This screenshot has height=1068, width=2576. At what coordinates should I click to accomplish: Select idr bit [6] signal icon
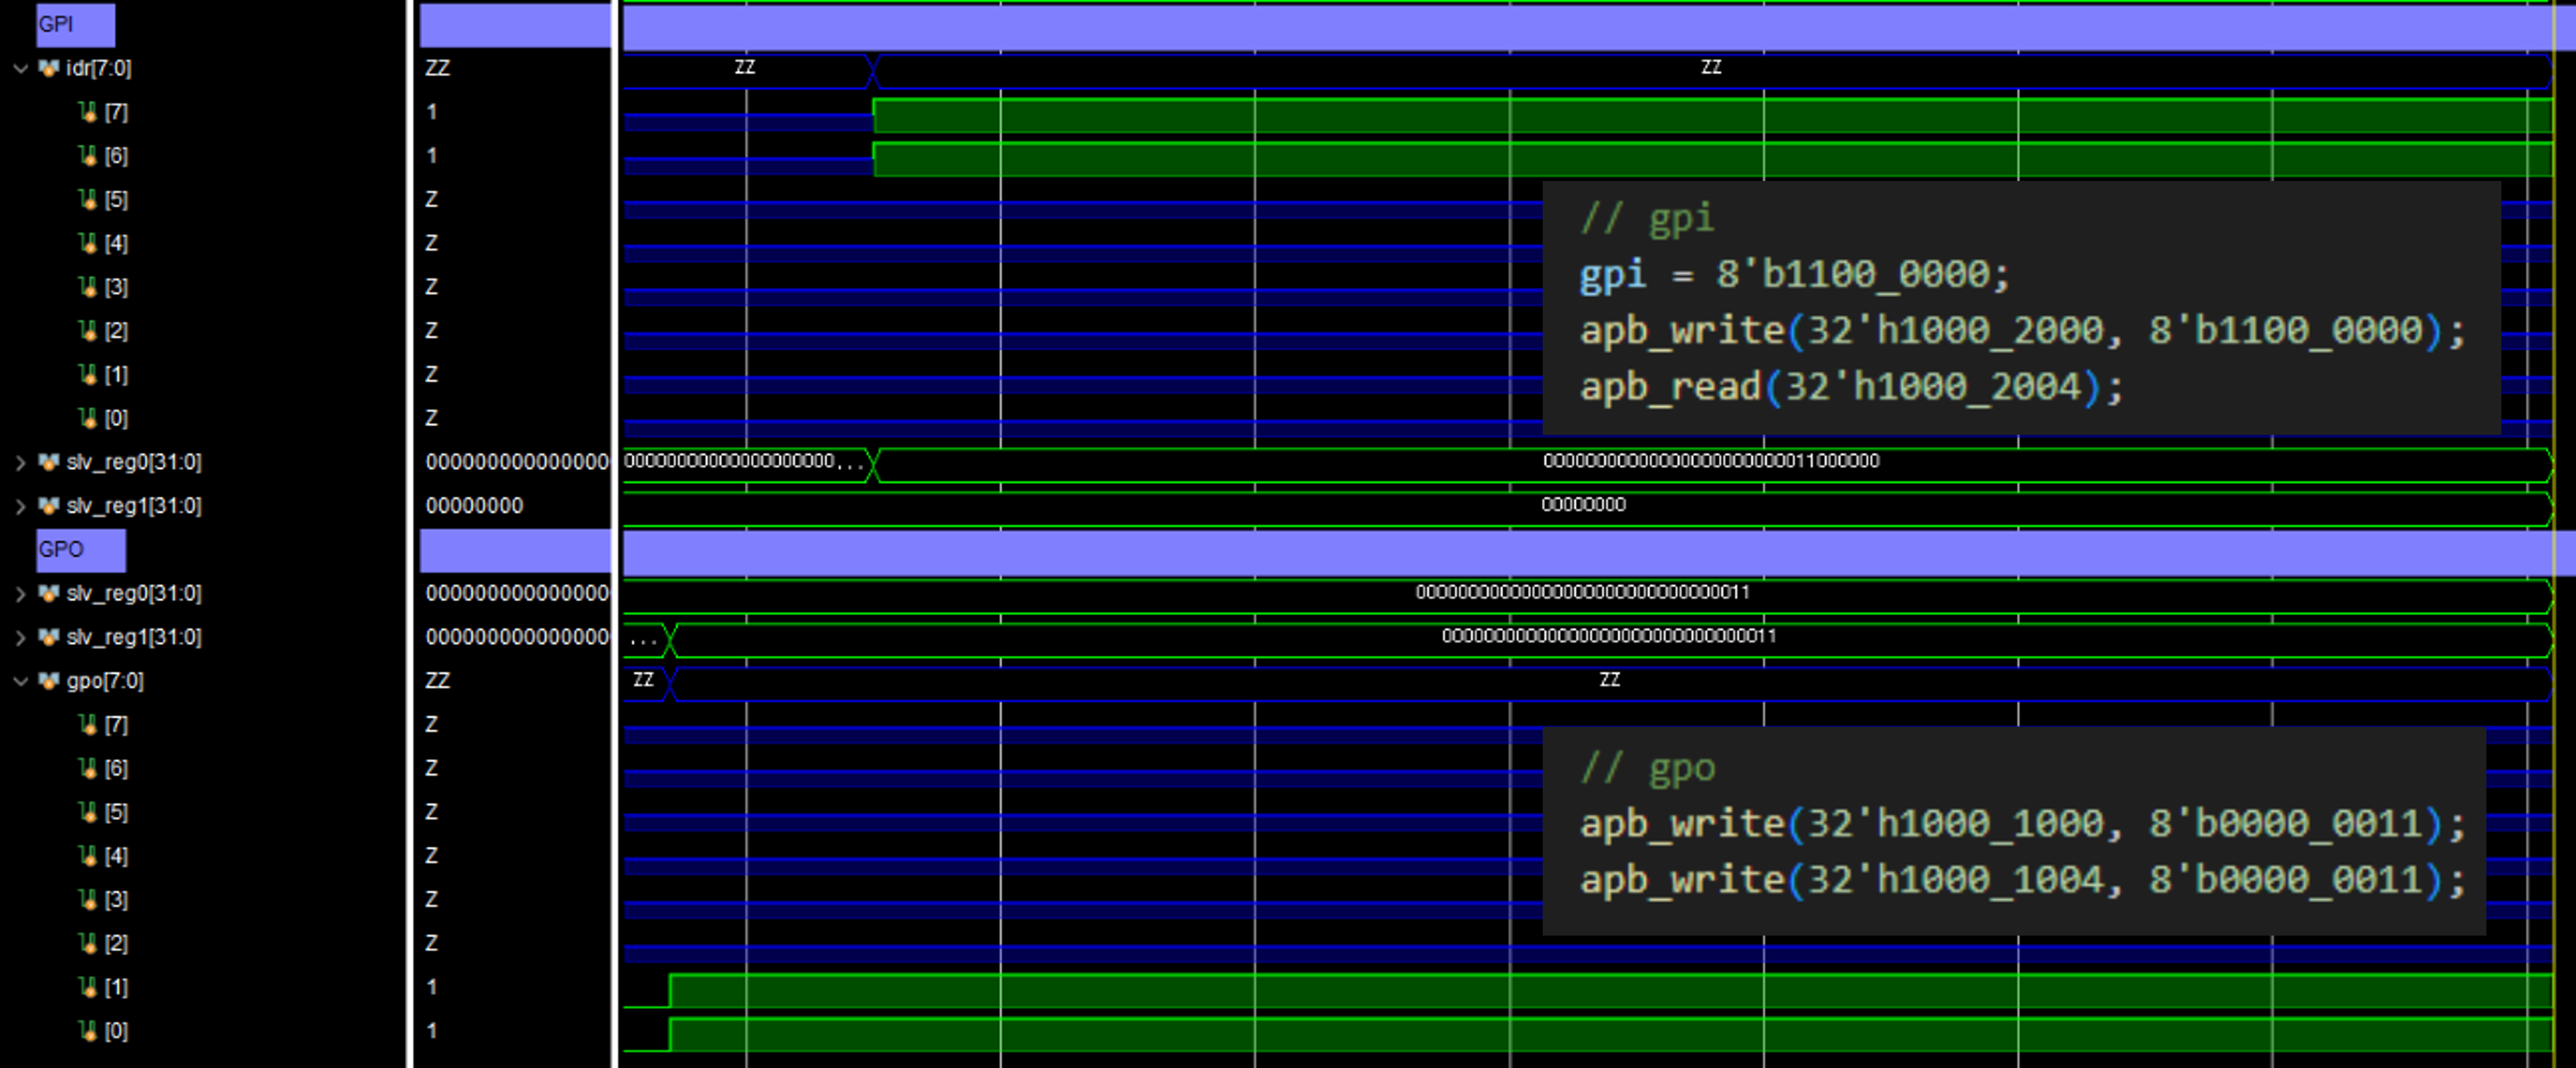[x=88, y=156]
